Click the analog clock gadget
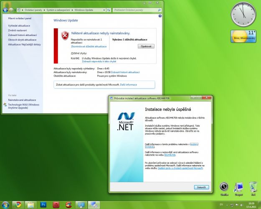Viewport: 261px width, 209px height. 243,14
